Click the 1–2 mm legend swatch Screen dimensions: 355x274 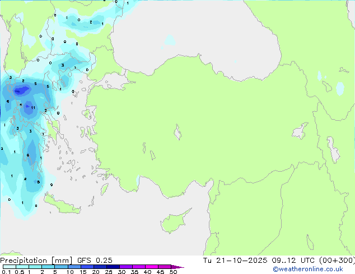coord(35,267)
